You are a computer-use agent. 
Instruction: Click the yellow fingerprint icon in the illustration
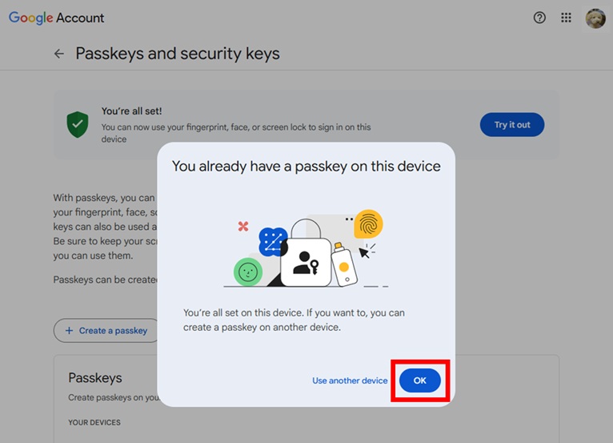pos(368,224)
